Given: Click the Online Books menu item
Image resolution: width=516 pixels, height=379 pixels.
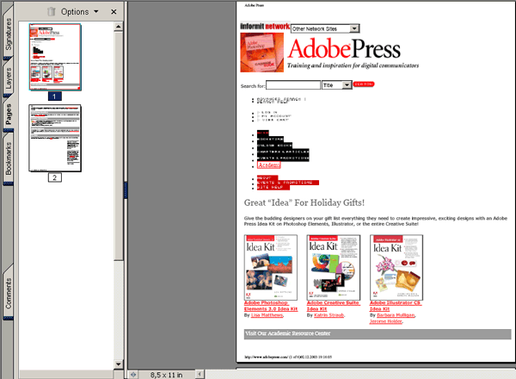Looking at the screenshot, I should 274,146.
